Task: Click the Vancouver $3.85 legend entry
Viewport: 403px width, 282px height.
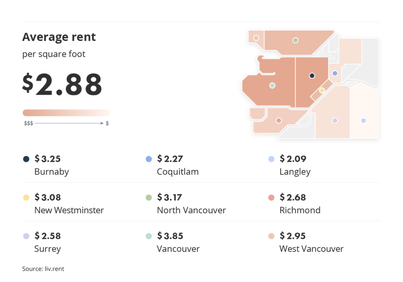Action: 173,242
